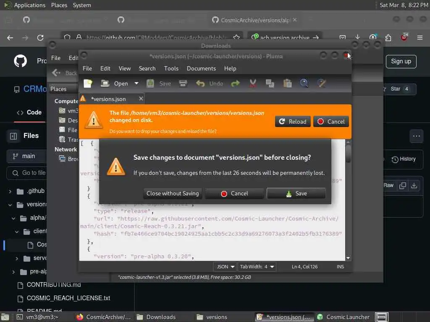Open CONTRIBUTING.md in the file tree
The height and width of the screenshot is (322, 430).
click(54, 285)
